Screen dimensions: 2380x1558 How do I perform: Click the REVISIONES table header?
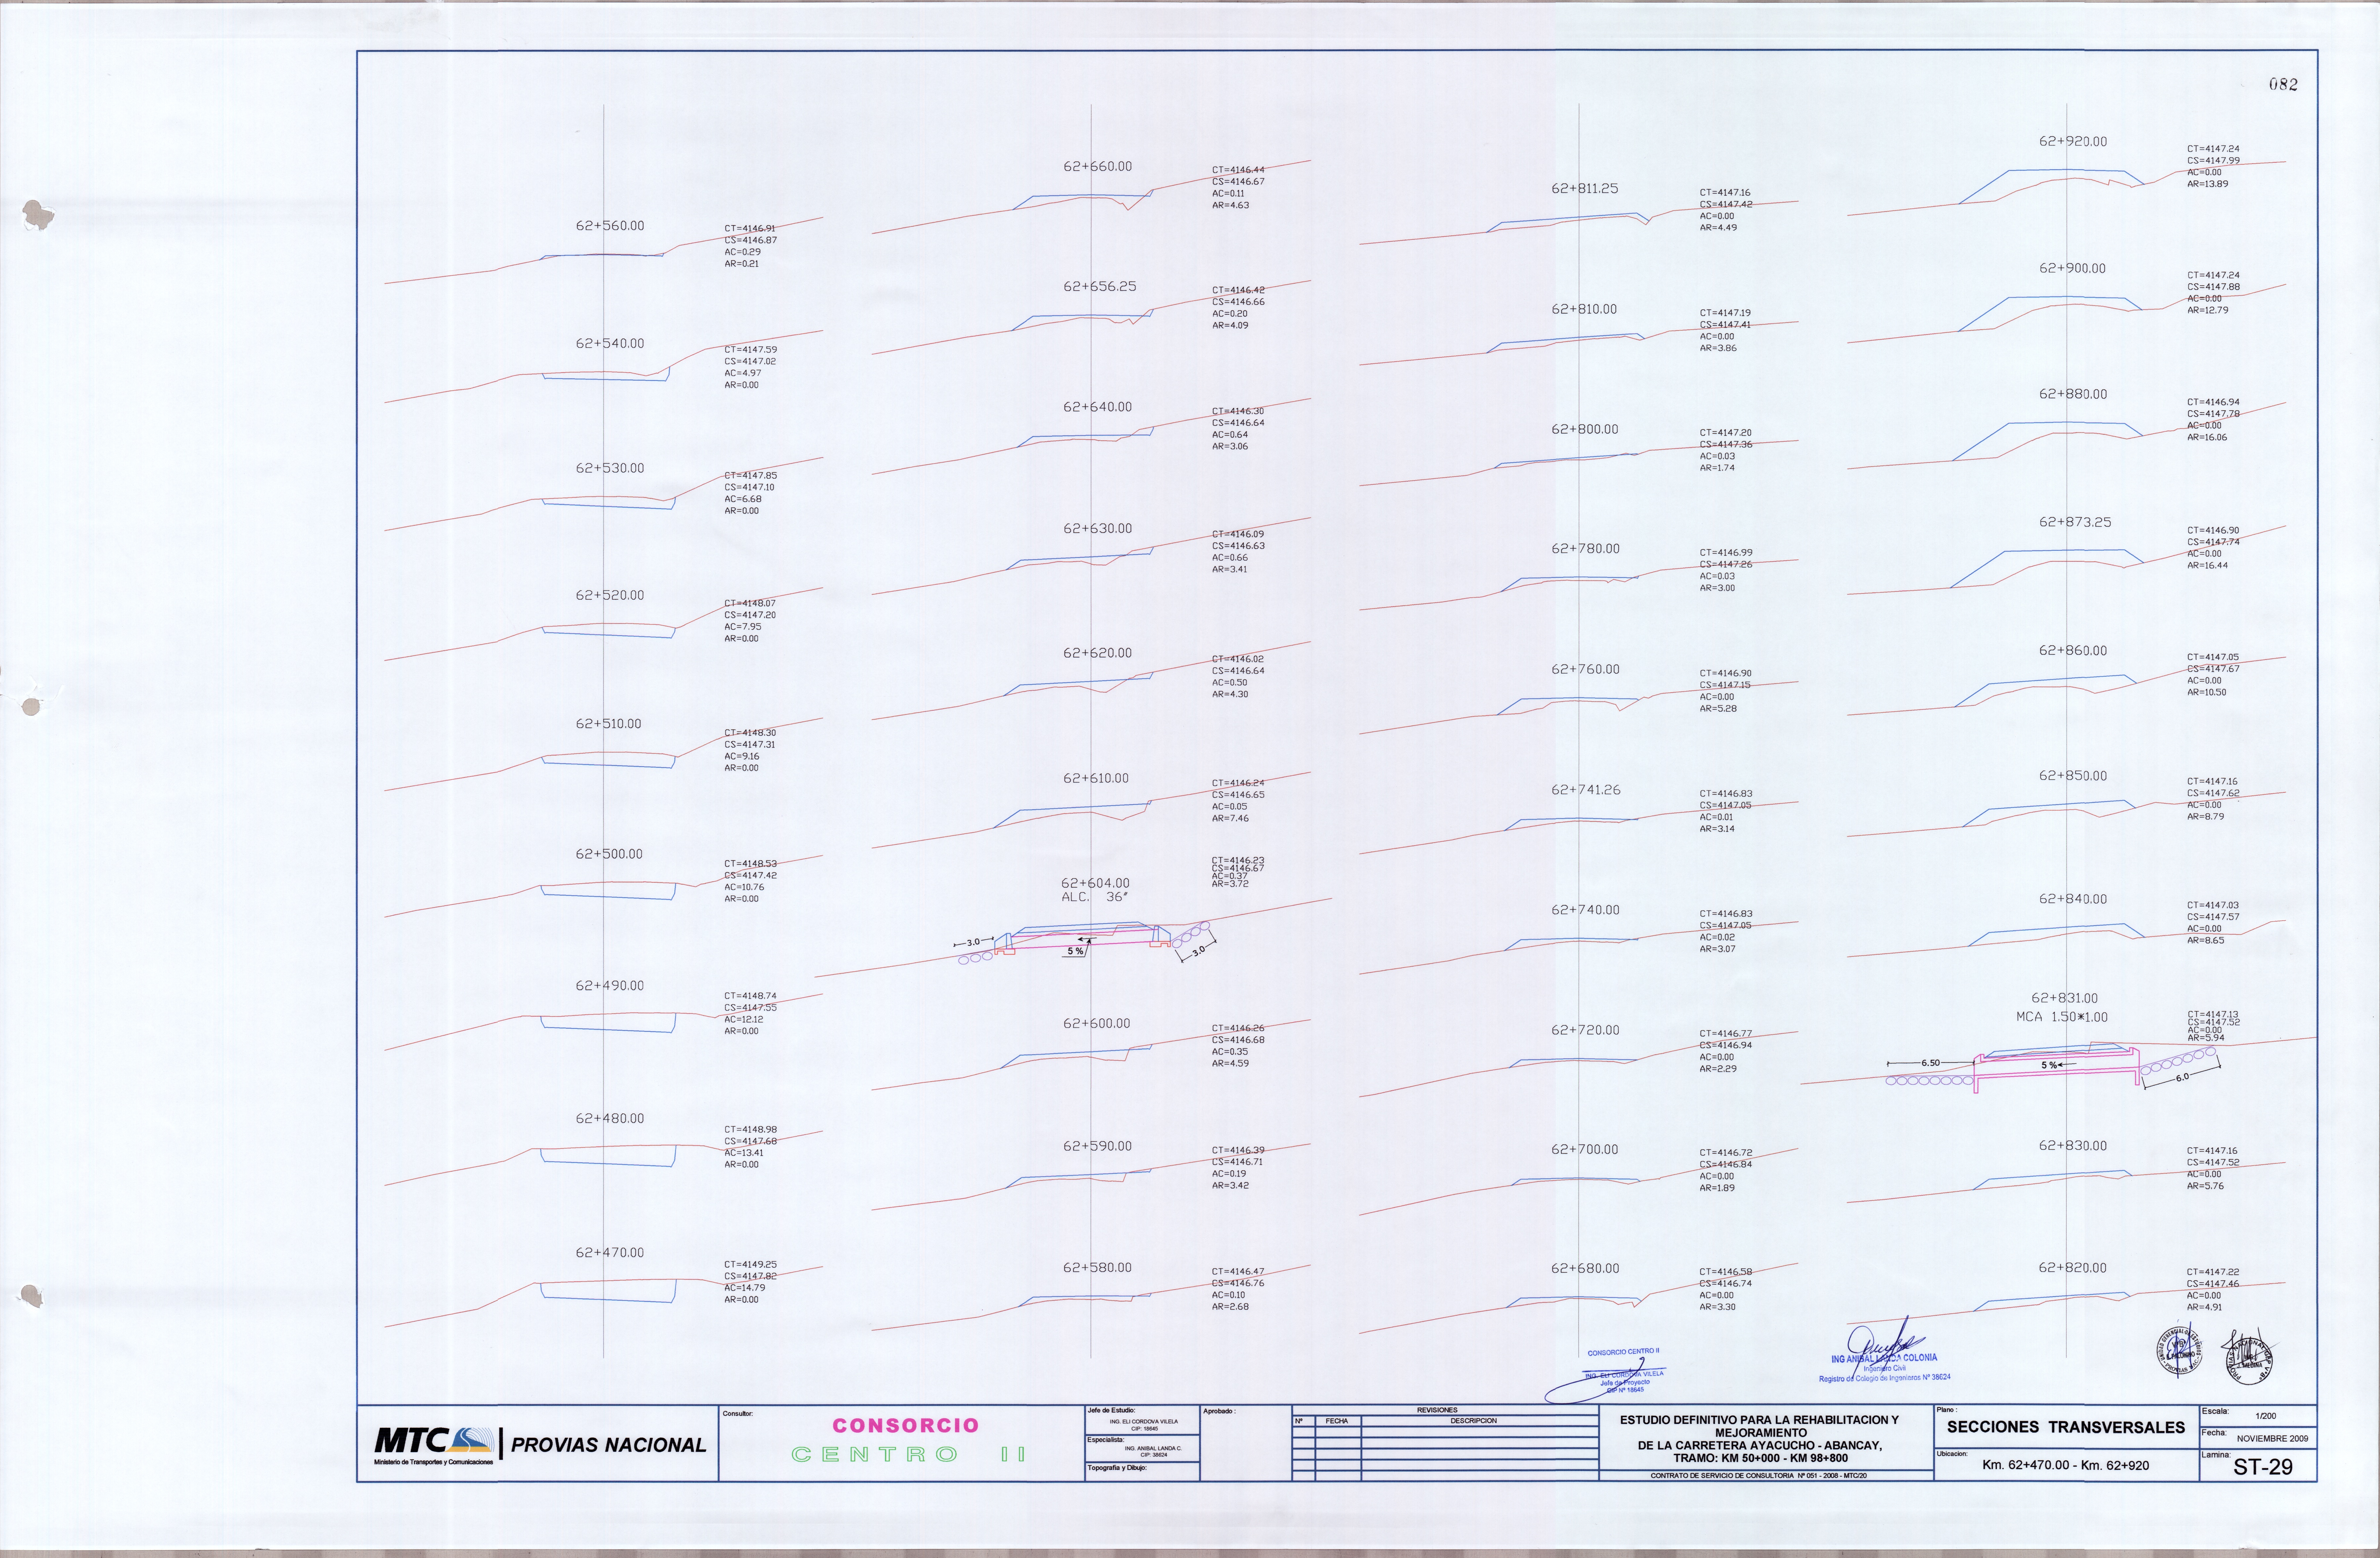(1437, 1410)
